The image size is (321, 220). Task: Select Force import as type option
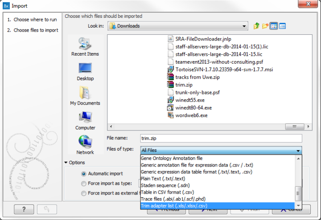[x=83, y=183]
